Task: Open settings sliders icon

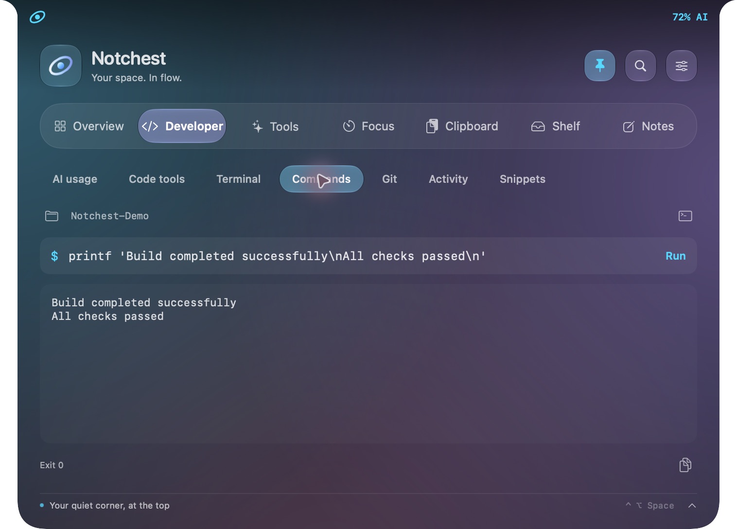Action: pyautogui.click(x=682, y=66)
